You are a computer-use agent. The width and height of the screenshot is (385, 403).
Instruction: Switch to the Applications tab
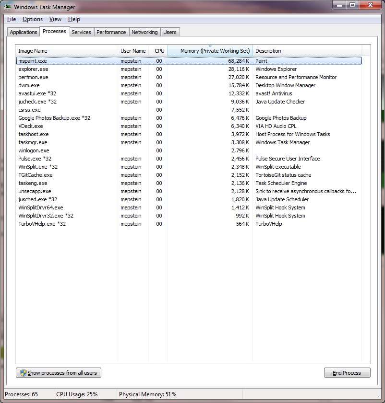24,32
